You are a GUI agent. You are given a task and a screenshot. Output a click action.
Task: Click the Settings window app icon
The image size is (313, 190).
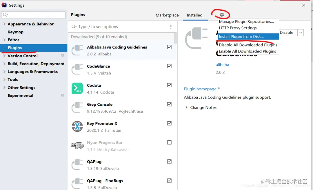point(4,5)
